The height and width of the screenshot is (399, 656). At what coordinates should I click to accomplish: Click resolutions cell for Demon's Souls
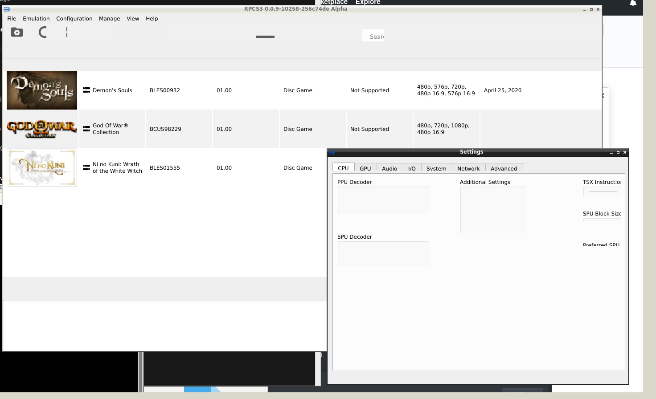click(446, 90)
